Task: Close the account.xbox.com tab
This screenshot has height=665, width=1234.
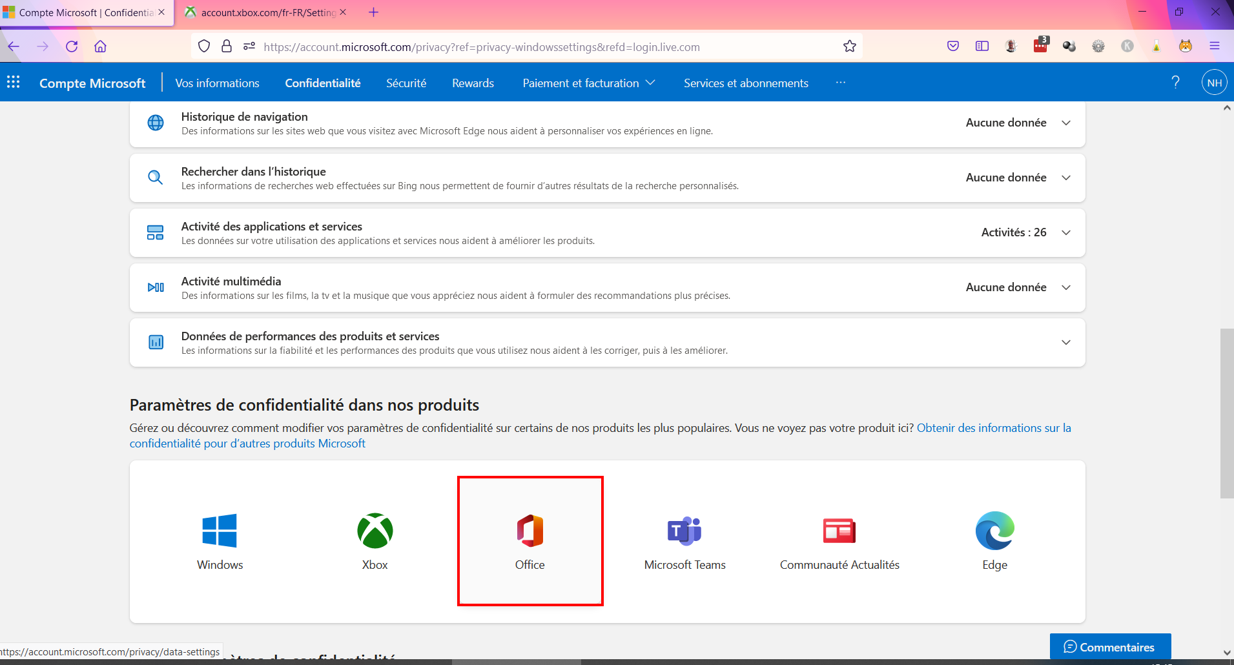Action: [x=343, y=12]
